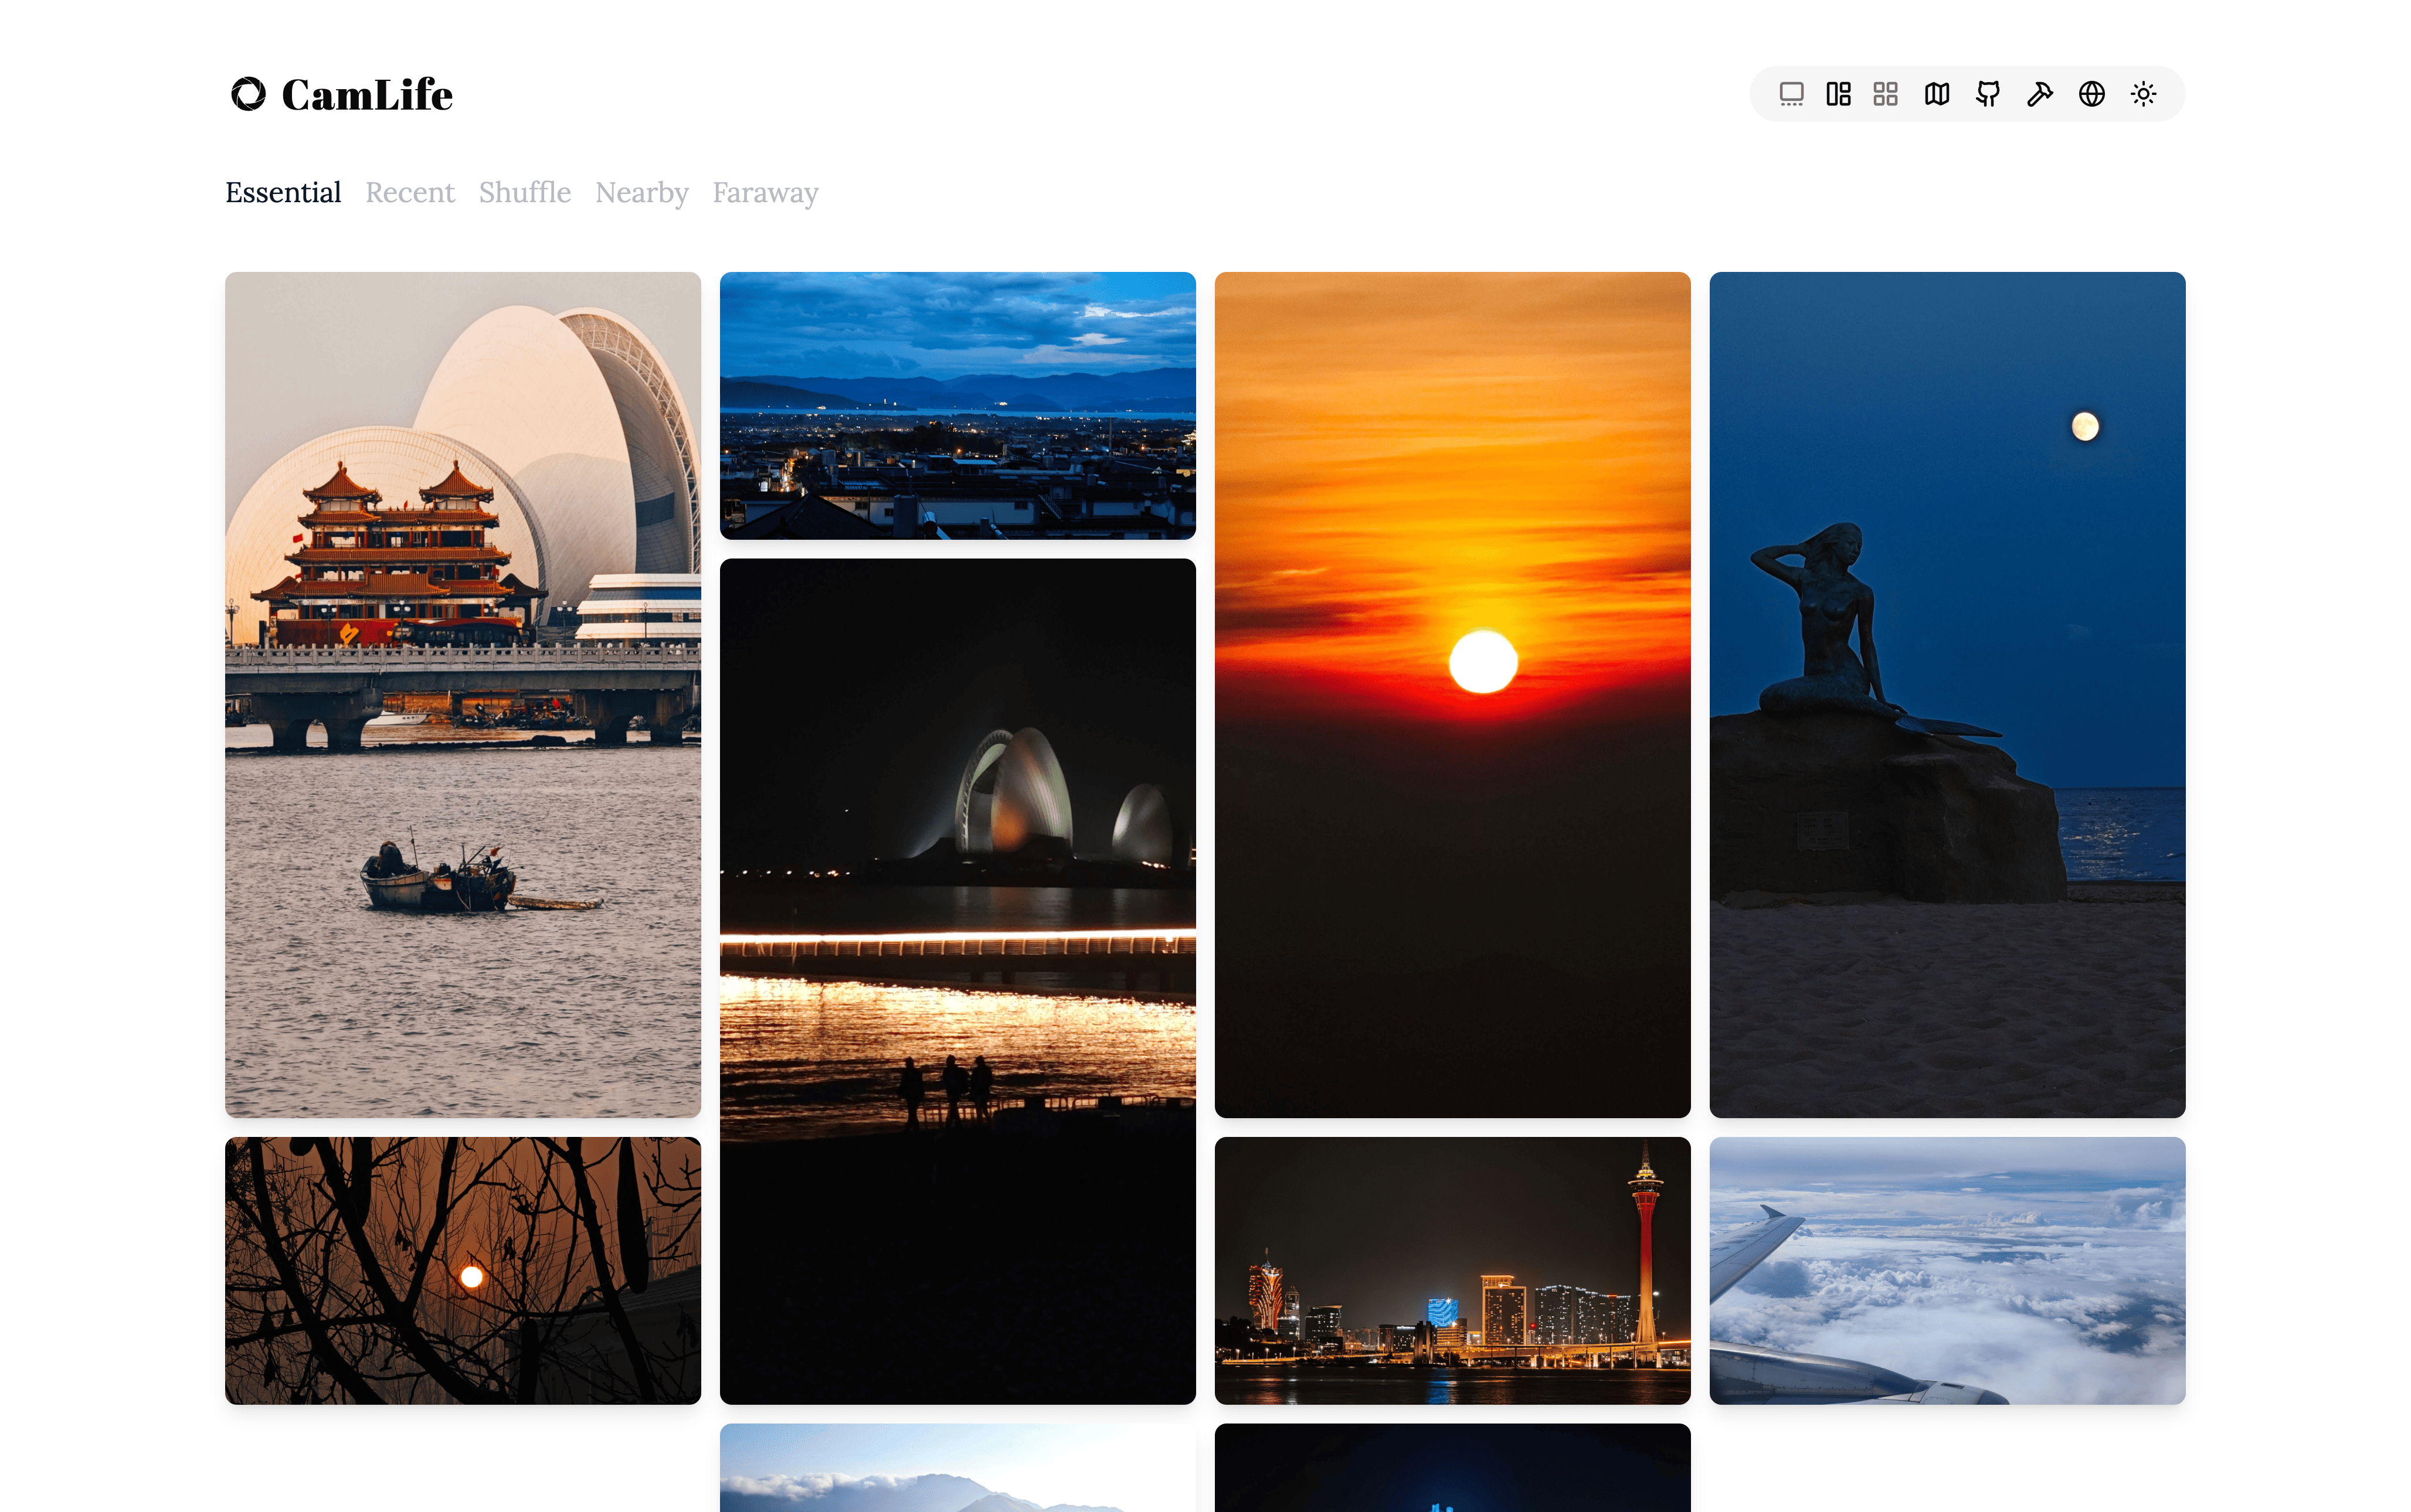Screen dimensions: 2411x1512
Task: Select the masonry layout view
Action: 1839,93
